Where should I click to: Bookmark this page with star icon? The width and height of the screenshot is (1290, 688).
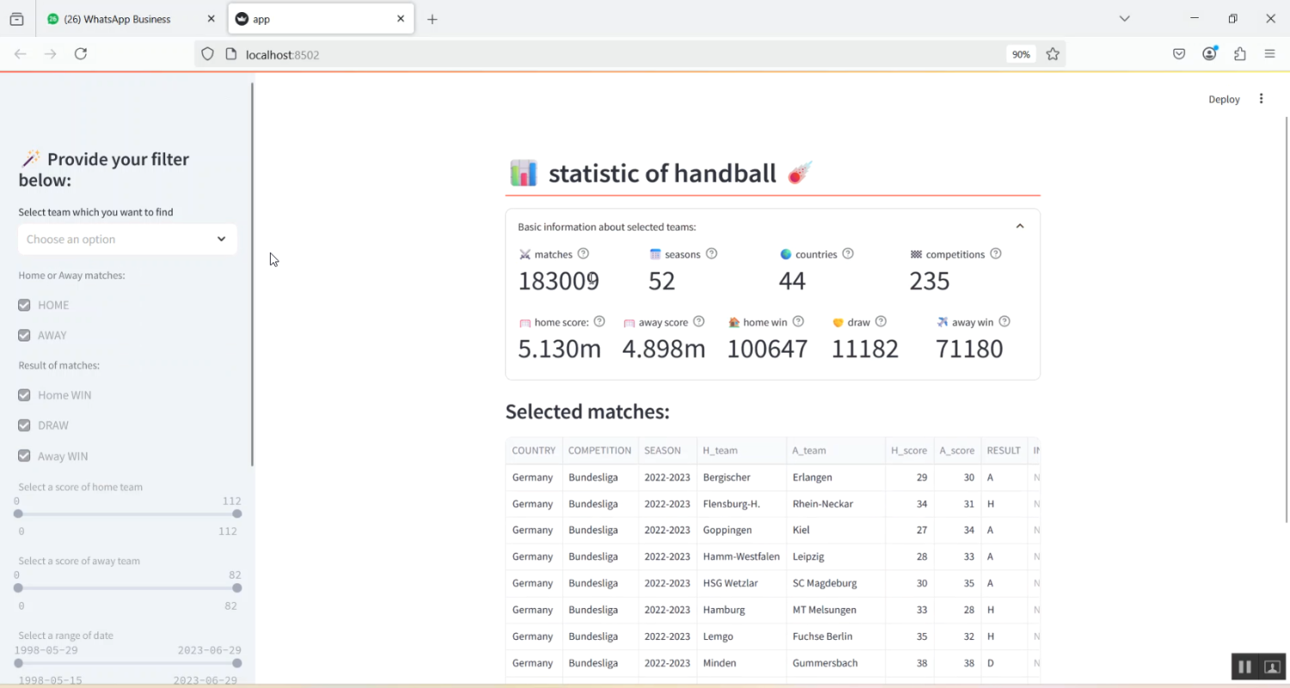point(1053,54)
